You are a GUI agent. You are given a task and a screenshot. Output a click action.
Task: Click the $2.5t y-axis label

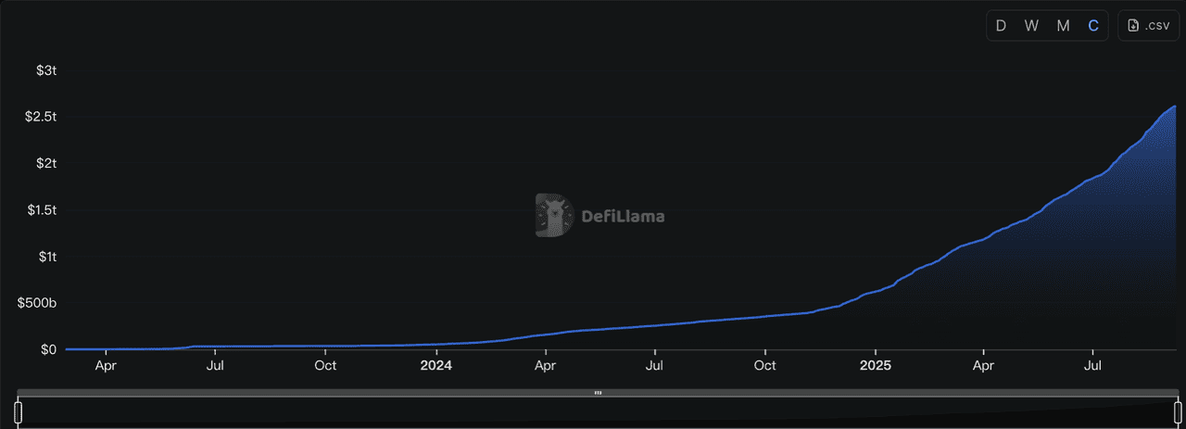pyautogui.click(x=43, y=117)
